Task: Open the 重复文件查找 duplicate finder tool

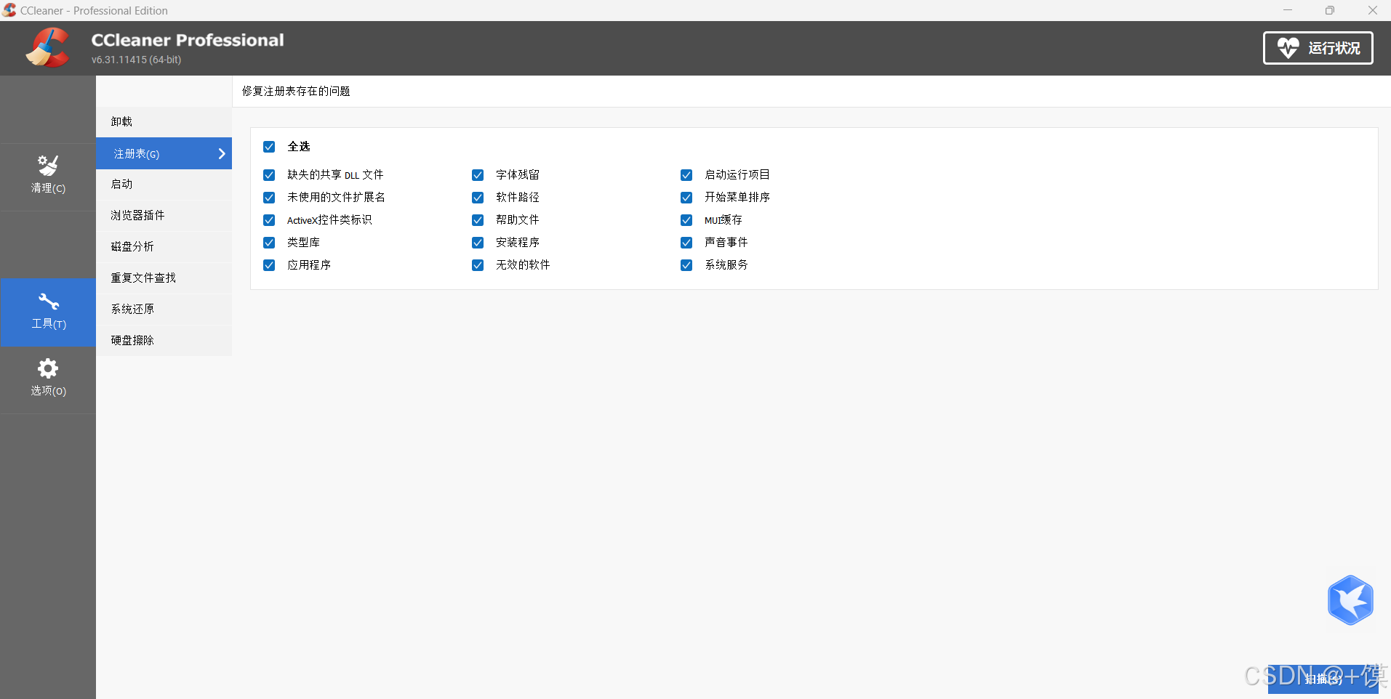Action: pyautogui.click(x=164, y=278)
